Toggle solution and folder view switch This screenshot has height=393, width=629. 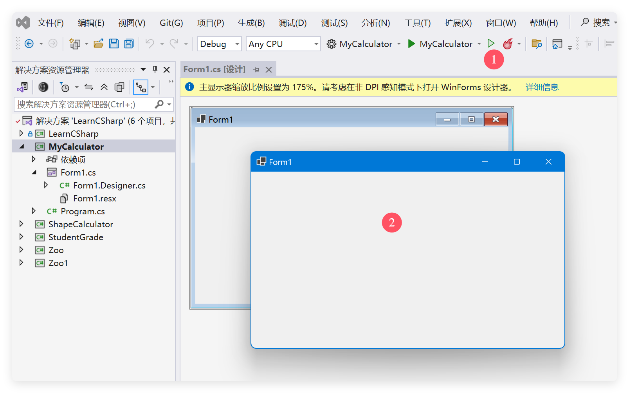point(23,87)
